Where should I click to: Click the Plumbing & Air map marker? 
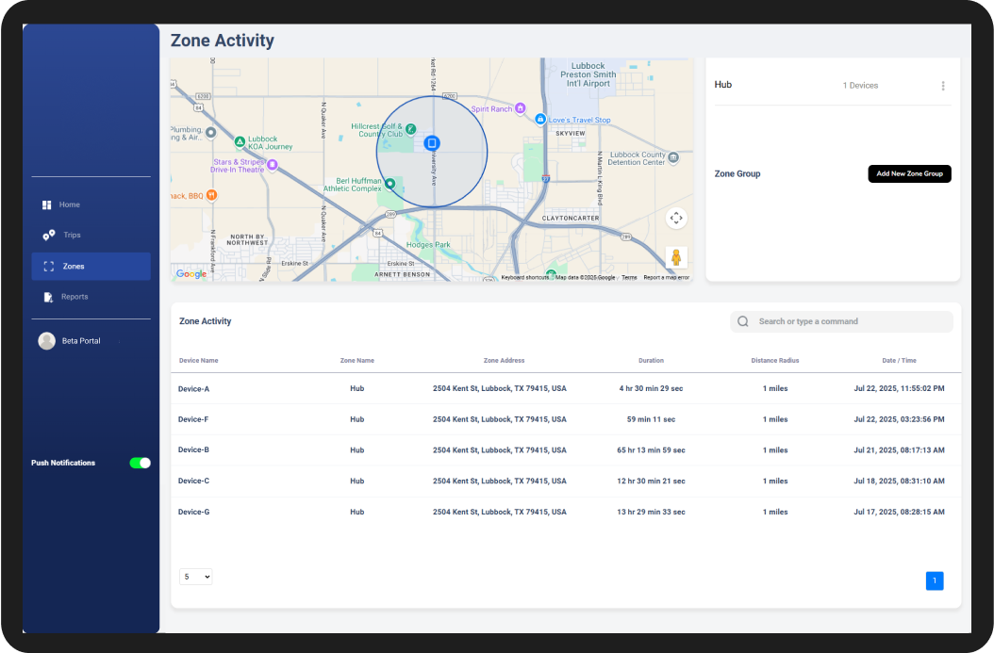[210, 132]
